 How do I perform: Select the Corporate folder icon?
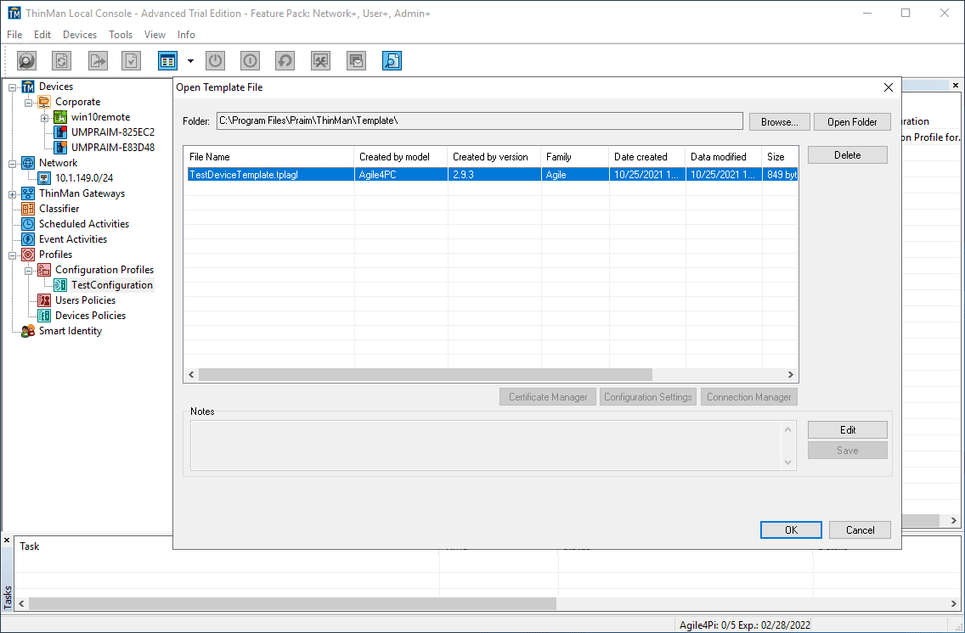coord(44,102)
